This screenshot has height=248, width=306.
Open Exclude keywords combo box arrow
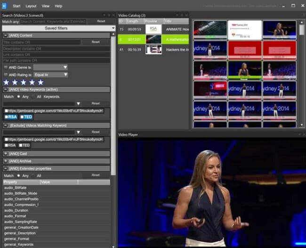78,132
